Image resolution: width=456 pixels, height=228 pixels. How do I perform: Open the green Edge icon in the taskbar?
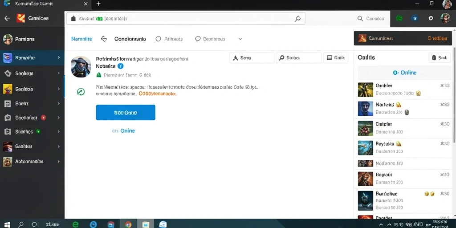pyautogui.click(x=76, y=224)
